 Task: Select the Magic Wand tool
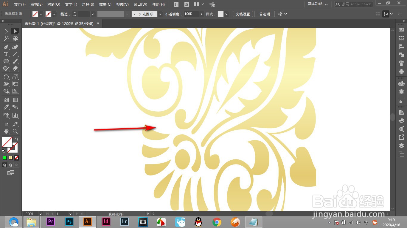tap(6, 39)
